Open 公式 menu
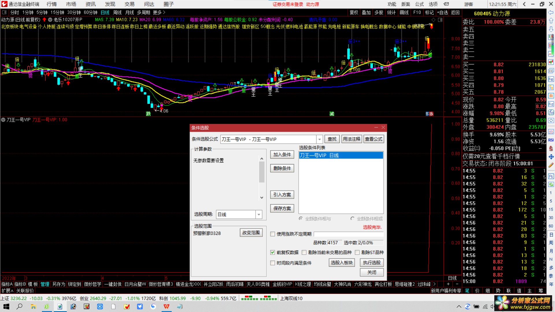 coord(419,4)
